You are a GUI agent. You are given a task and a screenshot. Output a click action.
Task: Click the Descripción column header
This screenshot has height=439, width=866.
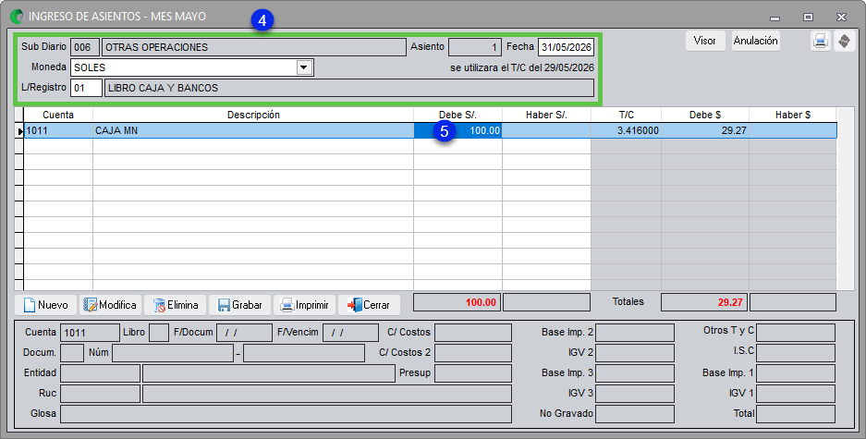coord(253,115)
